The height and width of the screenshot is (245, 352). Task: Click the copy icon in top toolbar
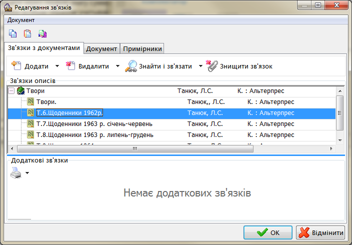pyautogui.click(x=12, y=34)
